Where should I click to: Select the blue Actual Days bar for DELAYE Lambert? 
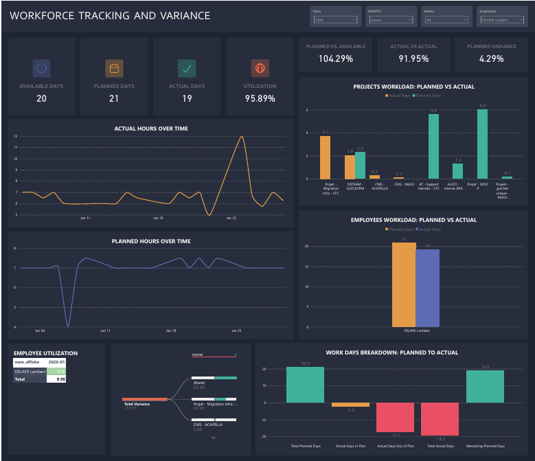click(x=428, y=288)
